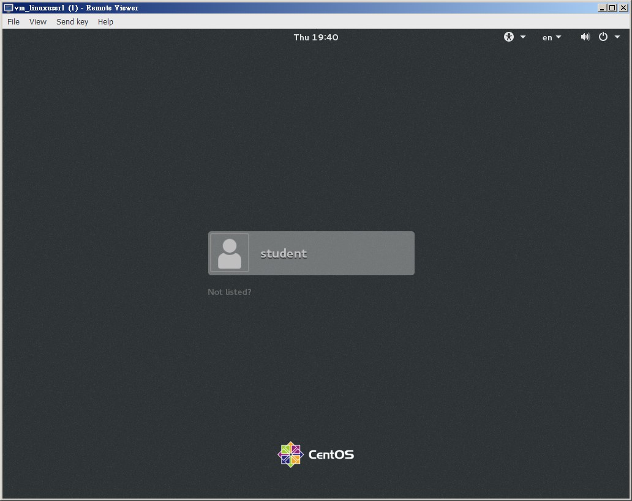Viewport: 632px width, 501px height.
Task: Select the en keyboard layout indicator
Action: (547, 37)
